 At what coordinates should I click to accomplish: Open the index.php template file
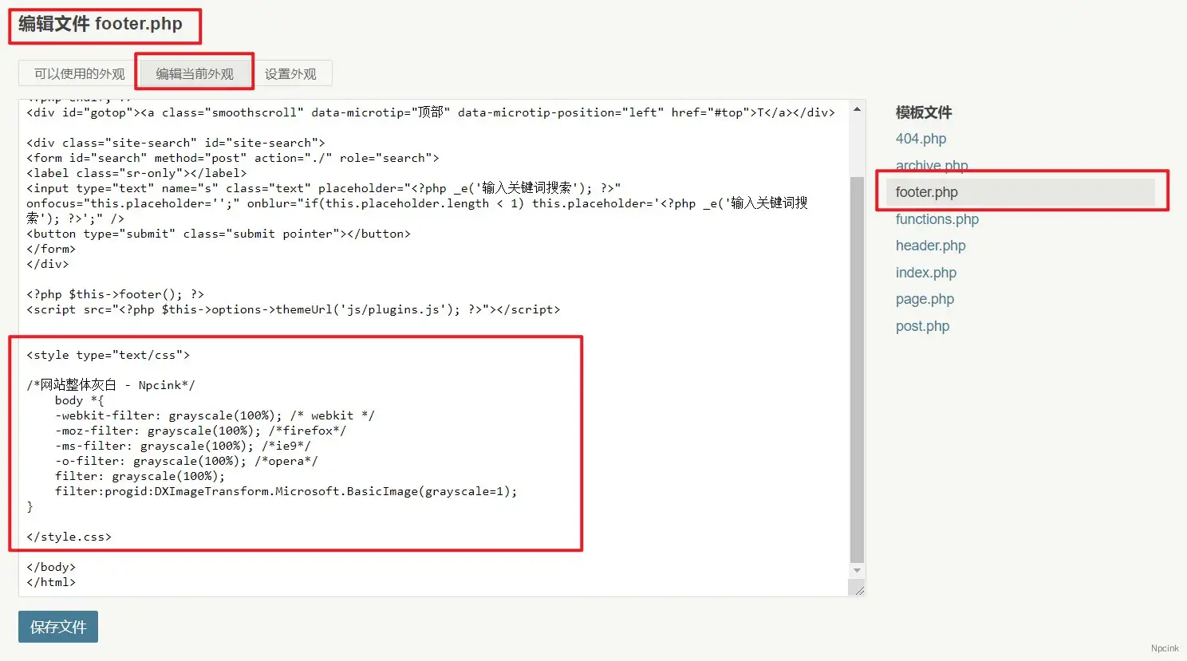click(x=925, y=273)
